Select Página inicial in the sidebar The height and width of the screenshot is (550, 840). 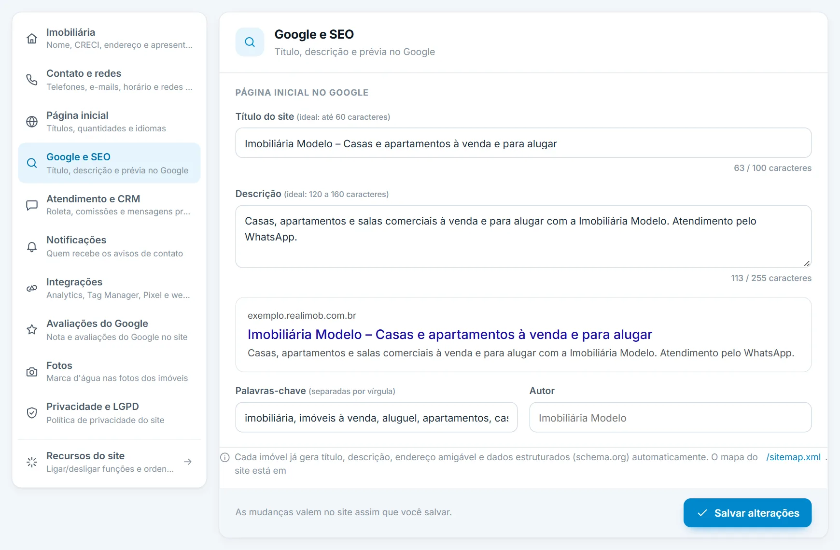click(109, 122)
